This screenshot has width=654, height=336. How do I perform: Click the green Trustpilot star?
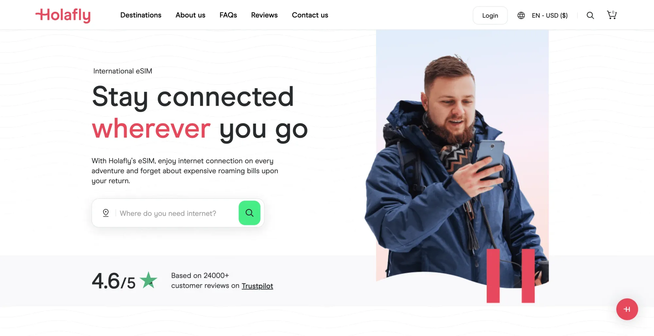click(x=148, y=280)
